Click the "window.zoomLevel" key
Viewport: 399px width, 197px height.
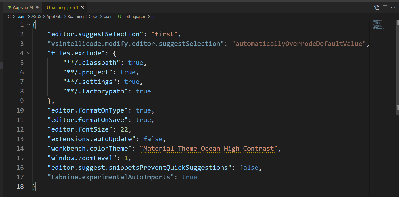(x=82, y=158)
